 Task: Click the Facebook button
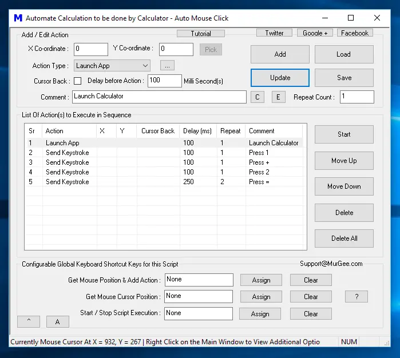(x=355, y=33)
